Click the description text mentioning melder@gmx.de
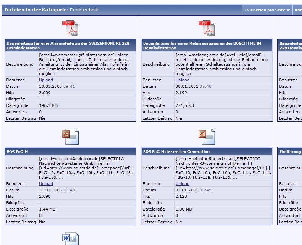Screen dimensions: 302x245 221,64
